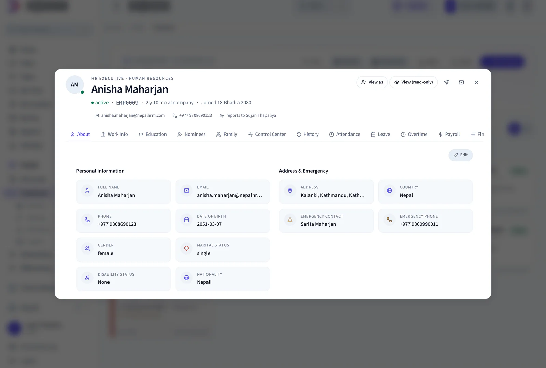Viewport: 546px width, 368px height.
Task: Click the AM avatar circle
Action: point(75,85)
